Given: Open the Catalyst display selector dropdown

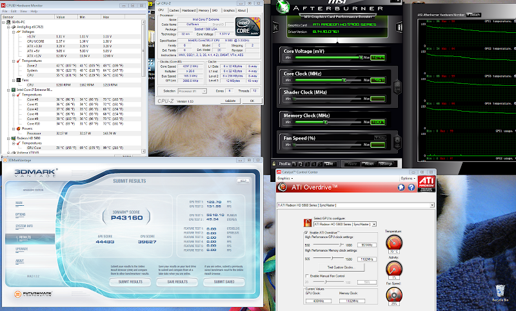Looking at the screenshot, I should pyautogui.click(x=432, y=205).
